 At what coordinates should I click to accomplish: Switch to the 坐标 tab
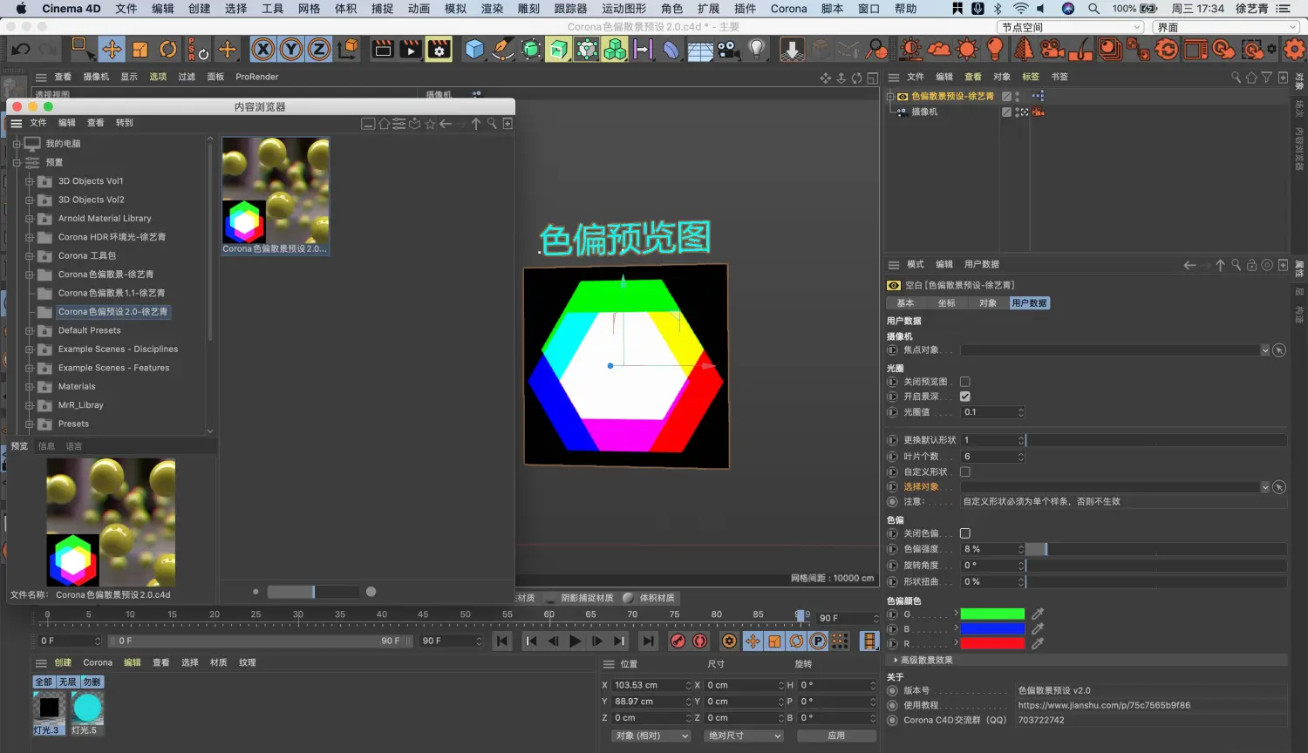coord(946,303)
